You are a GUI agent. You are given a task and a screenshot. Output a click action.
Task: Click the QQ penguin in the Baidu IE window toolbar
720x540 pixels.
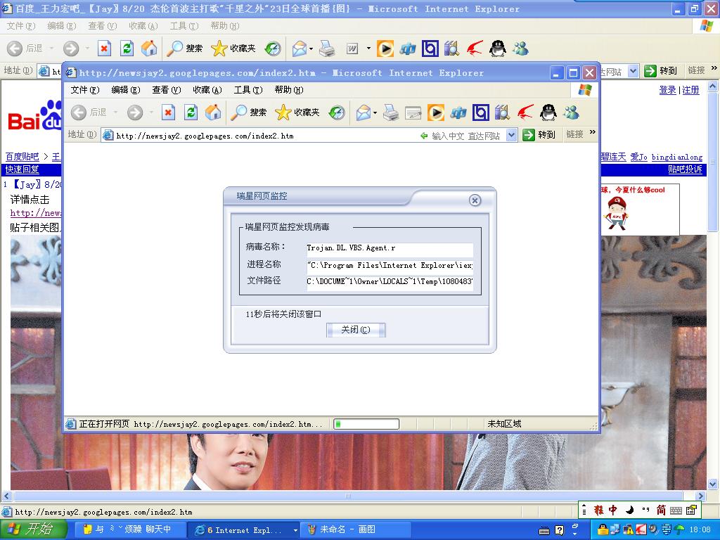coord(498,49)
